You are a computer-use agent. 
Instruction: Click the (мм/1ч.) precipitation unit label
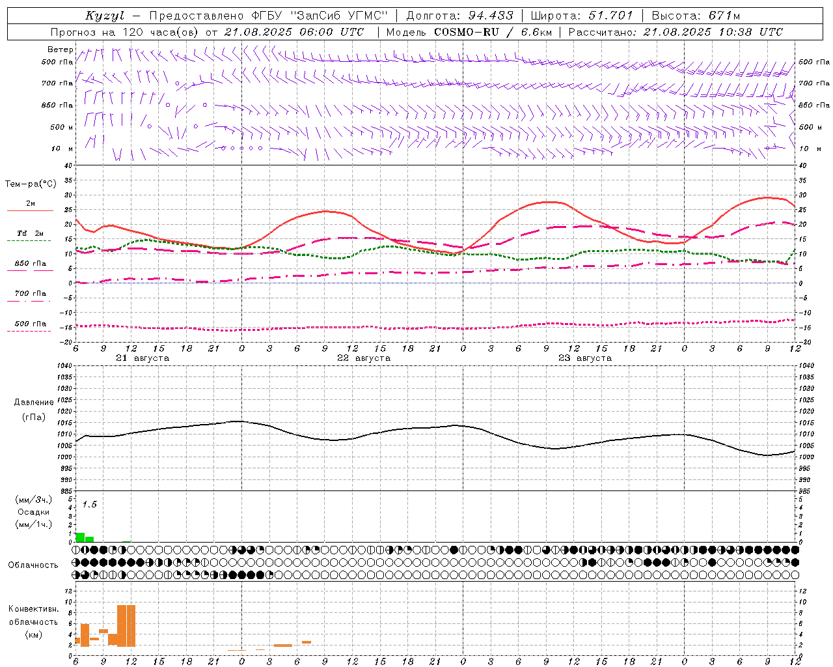34,524
